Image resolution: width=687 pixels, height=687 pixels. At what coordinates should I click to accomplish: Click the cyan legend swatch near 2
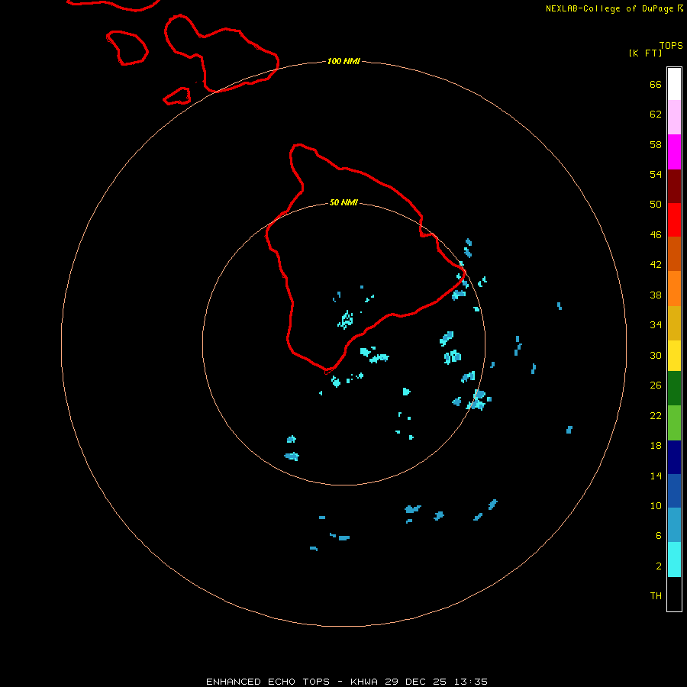(674, 560)
